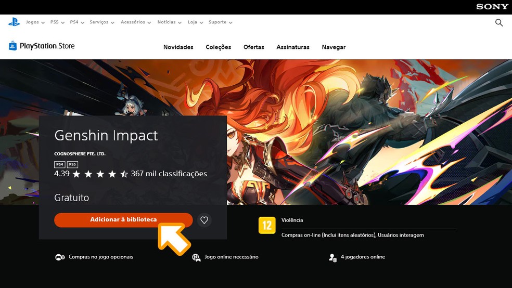Expand the Loja dropdown menu
This screenshot has width=512, height=288.
pos(195,22)
